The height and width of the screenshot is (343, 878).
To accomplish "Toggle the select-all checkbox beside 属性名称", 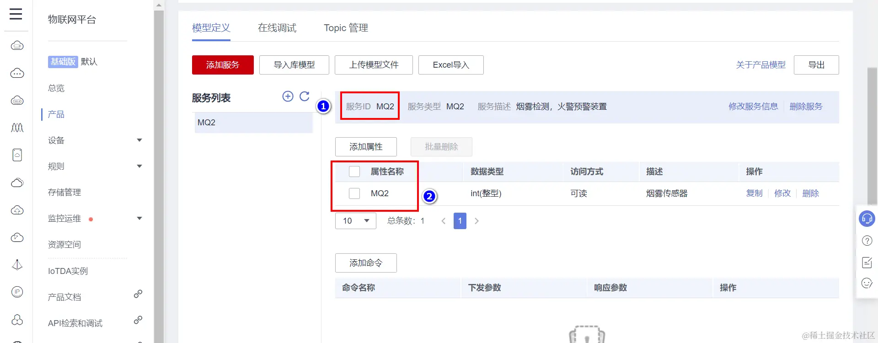I will pyautogui.click(x=354, y=171).
